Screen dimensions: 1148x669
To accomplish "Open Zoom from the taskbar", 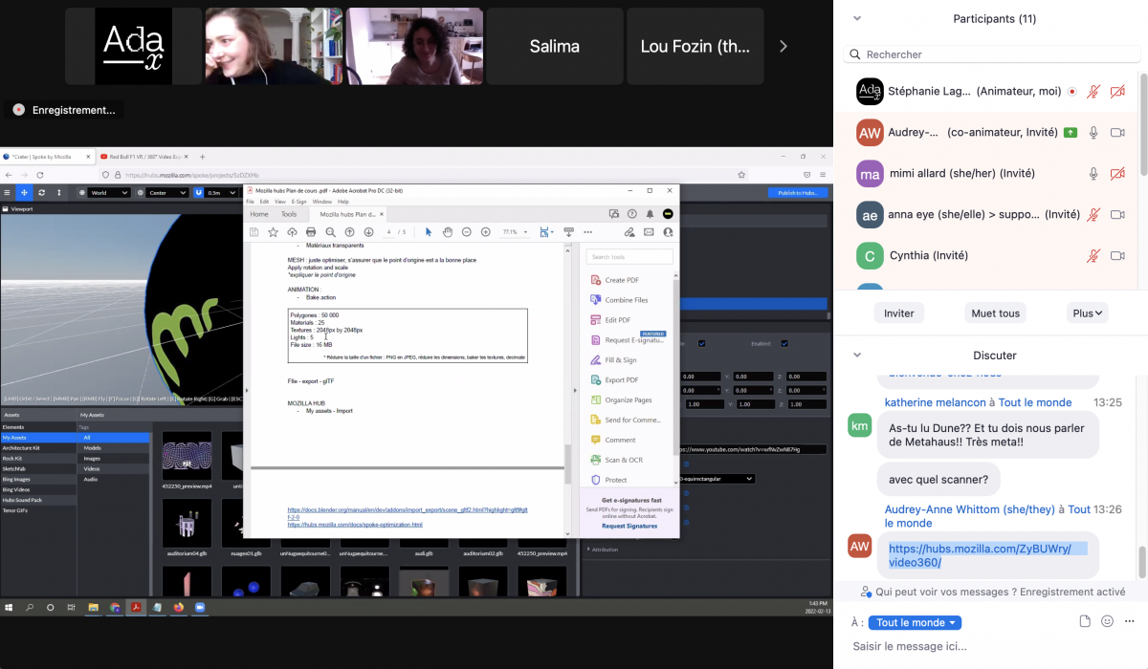I will (x=201, y=607).
